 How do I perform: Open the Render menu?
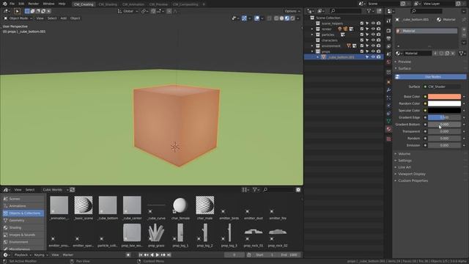coord(34,4)
